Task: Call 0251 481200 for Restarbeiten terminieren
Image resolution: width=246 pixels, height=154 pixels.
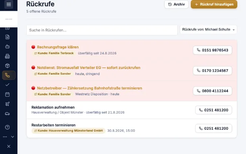Action: (x=213, y=129)
